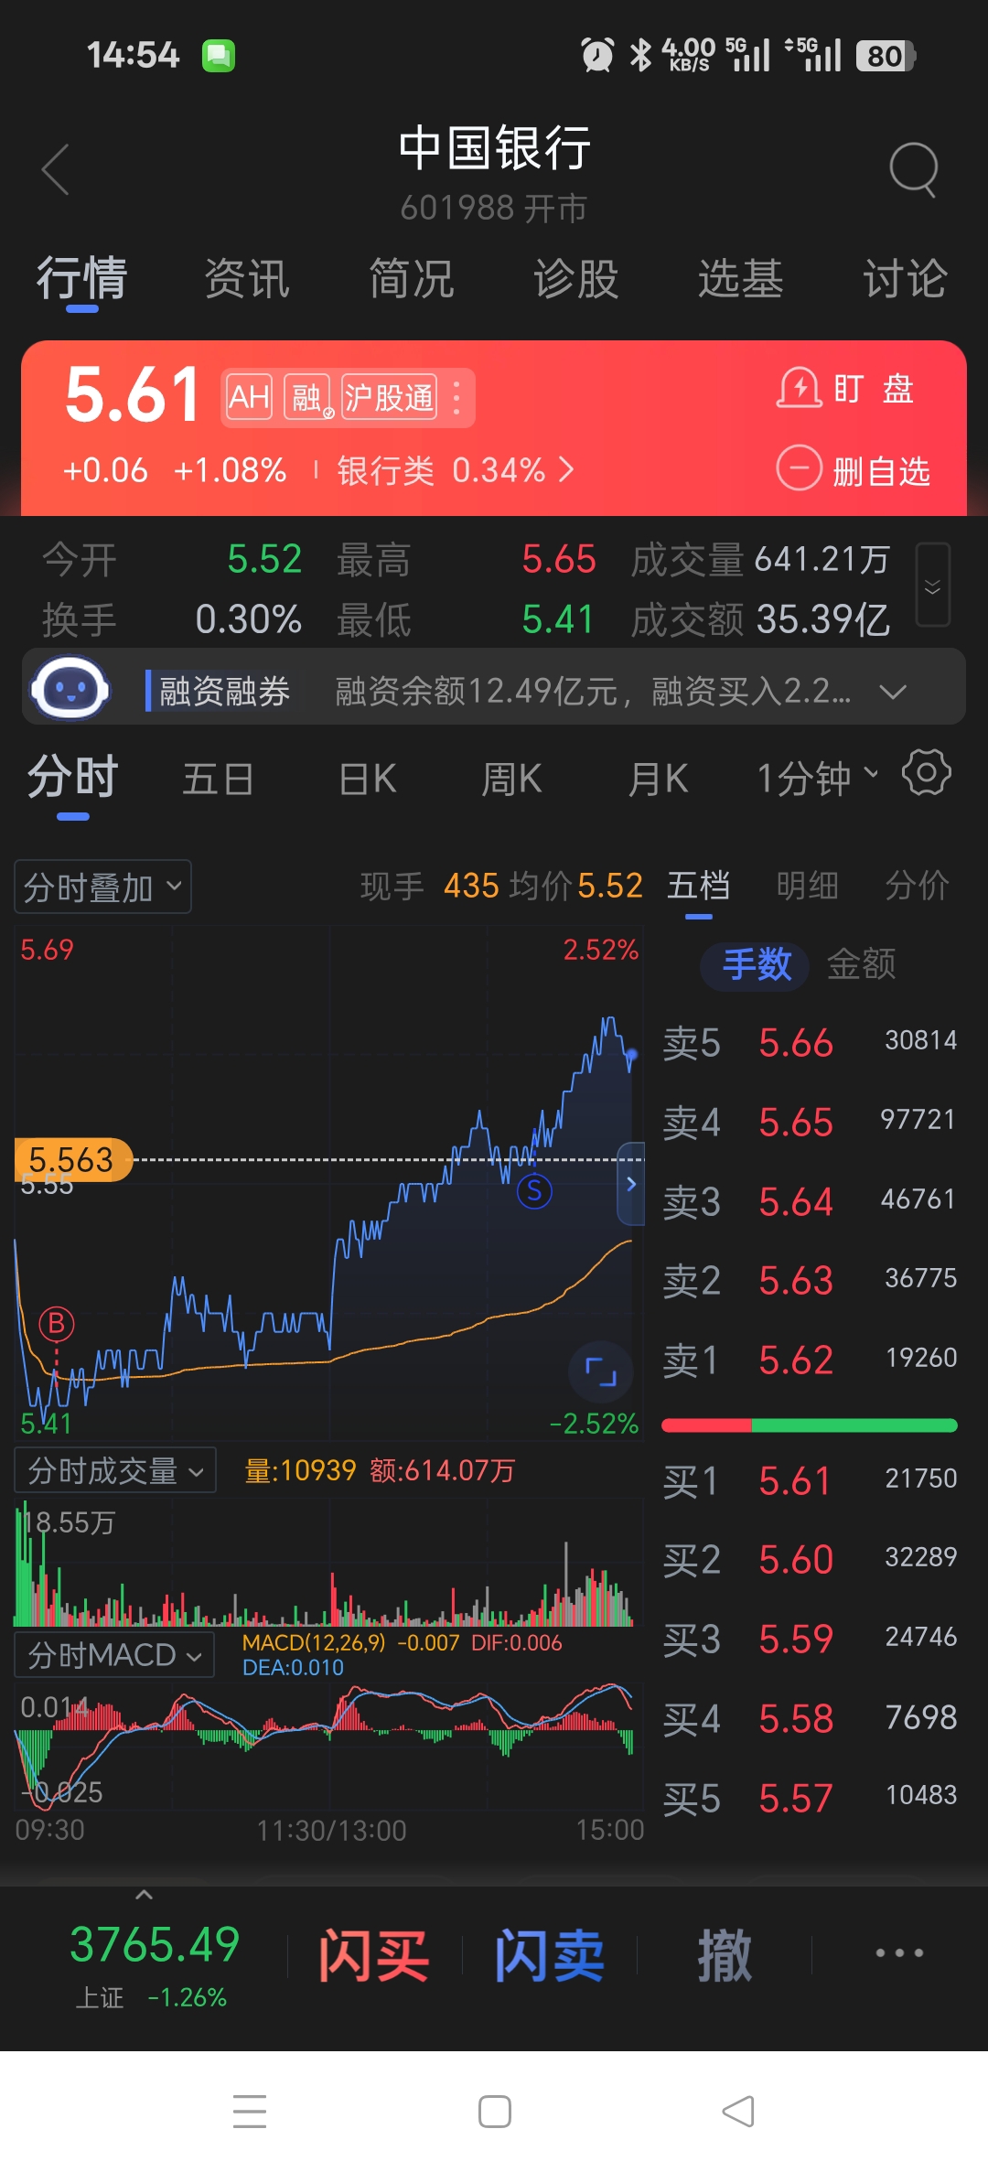Tap 买1 5.61 order row

point(810,1480)
